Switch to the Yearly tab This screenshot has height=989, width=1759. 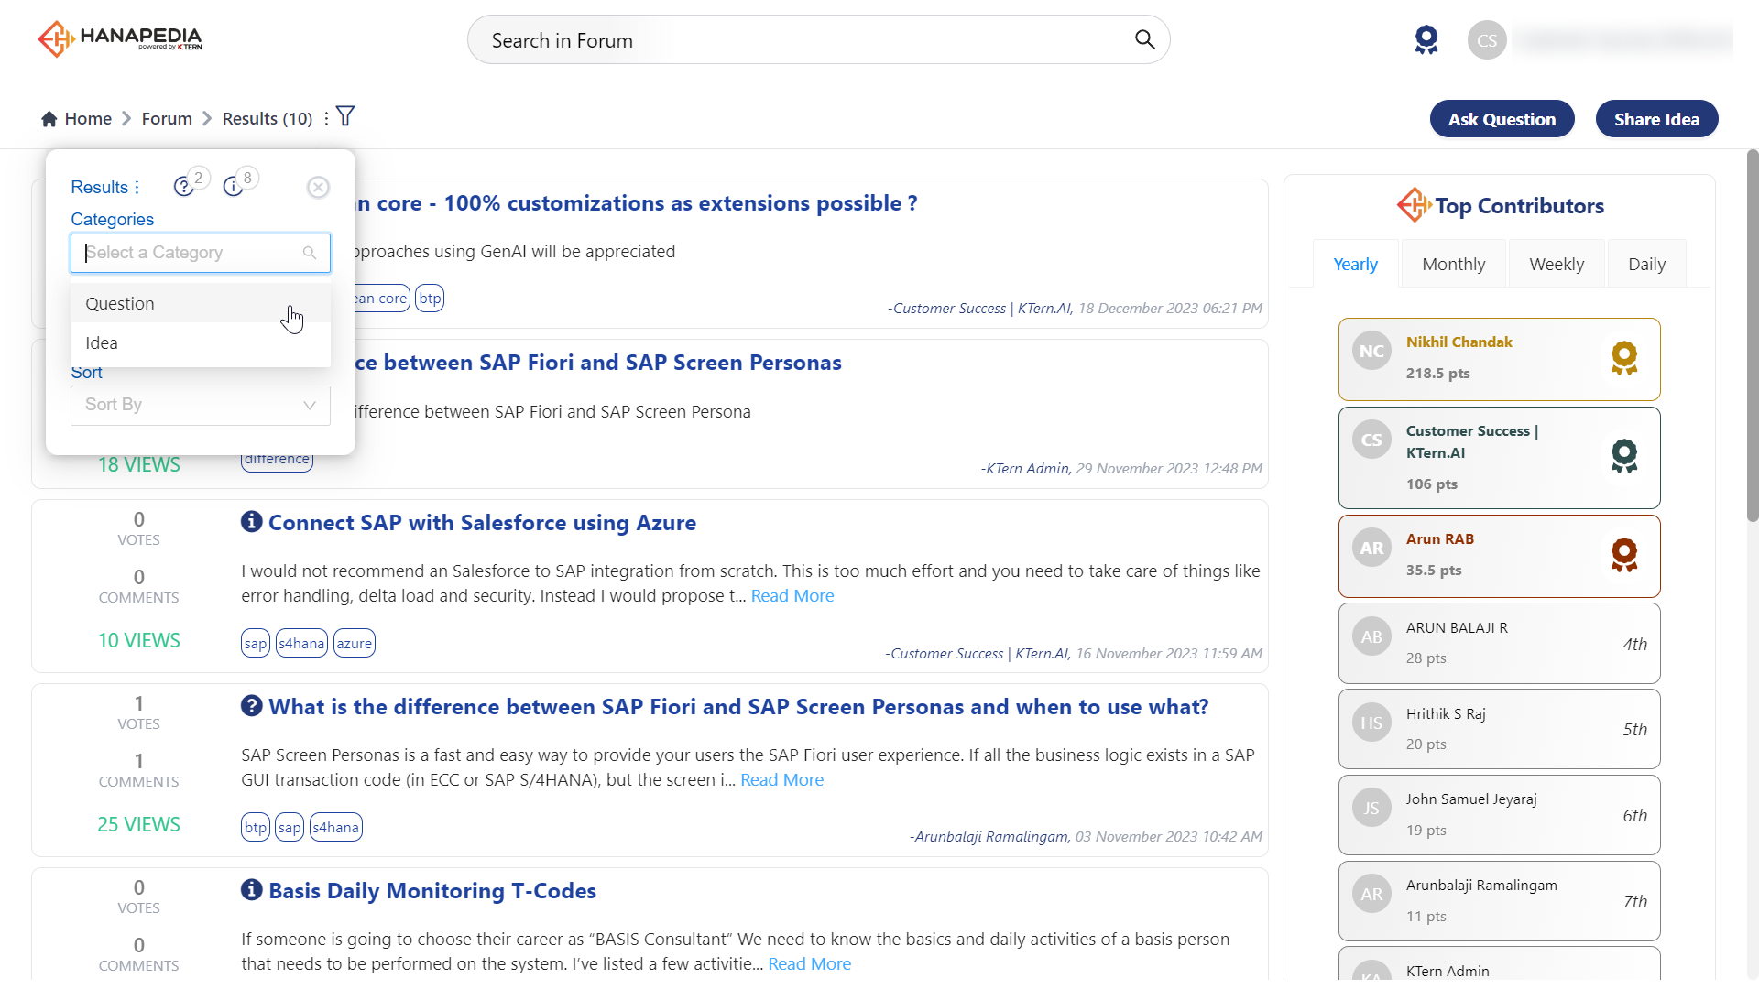coord(1355,264)
